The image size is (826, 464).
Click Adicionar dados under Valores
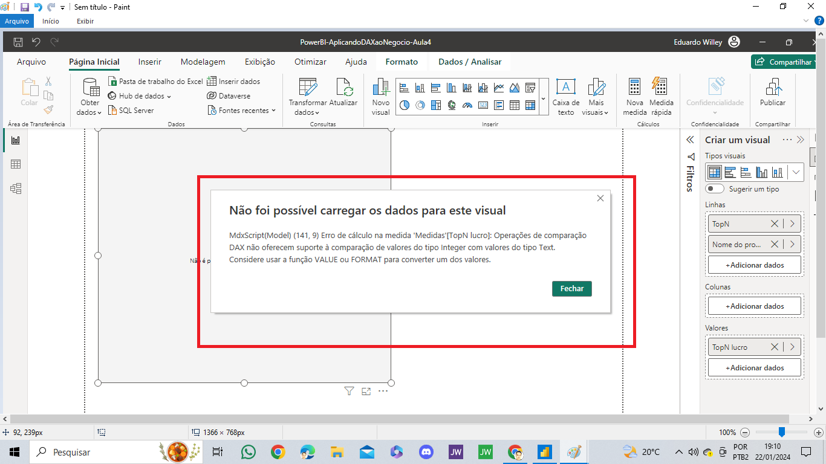coord(755,368)
